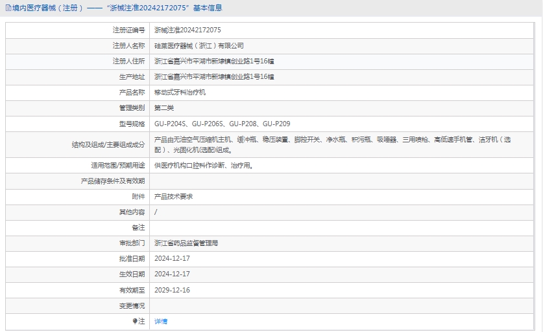The image size is (543, 332).
Task: Click the 产品储存条件及有效期 row label
Action: pos(112,181)
